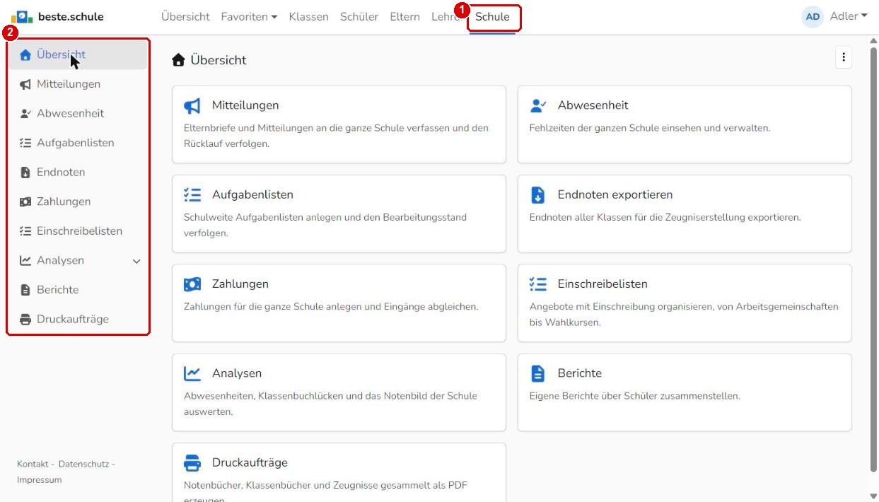Click the person icon on Abwesenheit card

(538, 105)
